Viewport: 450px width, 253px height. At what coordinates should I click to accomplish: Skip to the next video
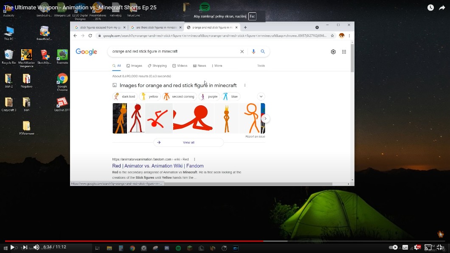click(x=25, y=247)
